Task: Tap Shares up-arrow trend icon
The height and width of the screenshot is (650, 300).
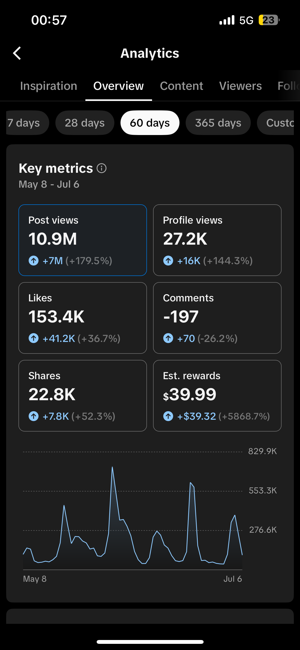Action: pyautogui.click(x=34, y=416)
